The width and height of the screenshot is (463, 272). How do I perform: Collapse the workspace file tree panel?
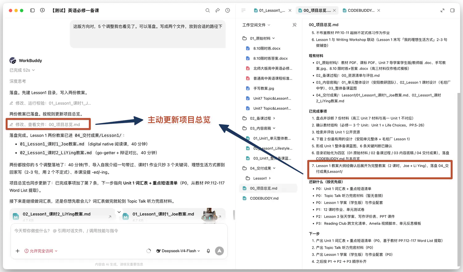coord(294,25)
